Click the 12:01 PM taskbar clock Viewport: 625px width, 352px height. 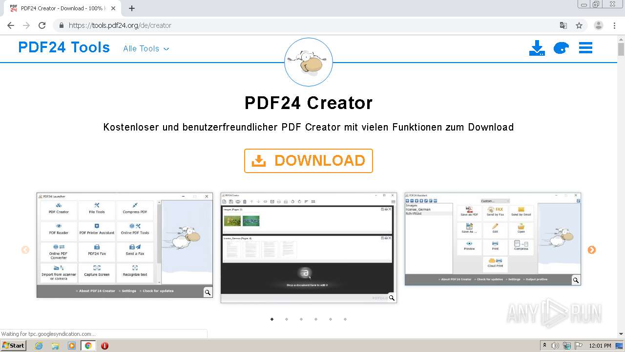pyautogui.click(x=600, y=346)
